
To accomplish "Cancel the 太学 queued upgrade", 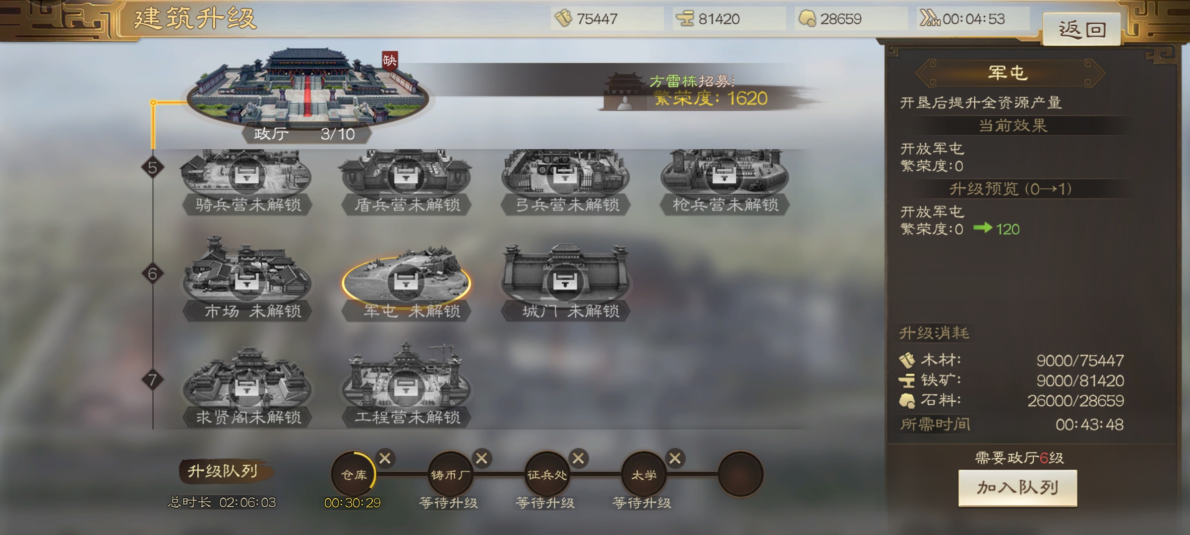I will [x=675, y=458].
